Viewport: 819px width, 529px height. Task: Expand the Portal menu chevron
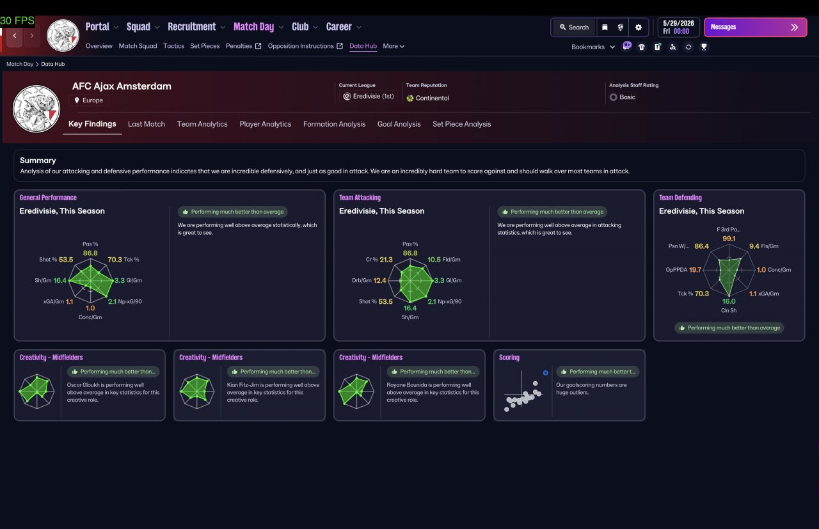[116, 28]
